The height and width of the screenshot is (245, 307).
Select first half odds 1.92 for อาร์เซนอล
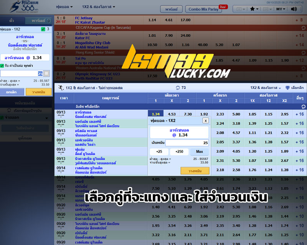tap(204, 114)
